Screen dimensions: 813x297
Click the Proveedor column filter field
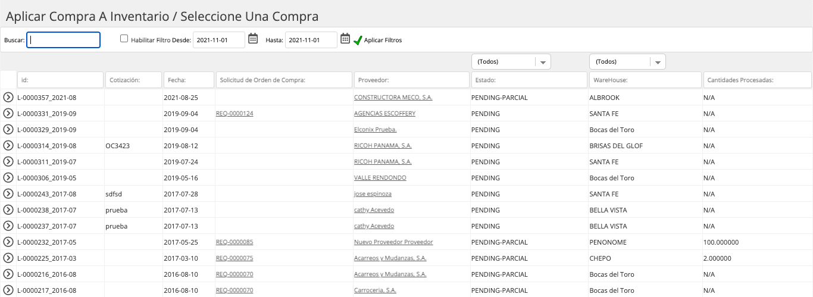411,80
